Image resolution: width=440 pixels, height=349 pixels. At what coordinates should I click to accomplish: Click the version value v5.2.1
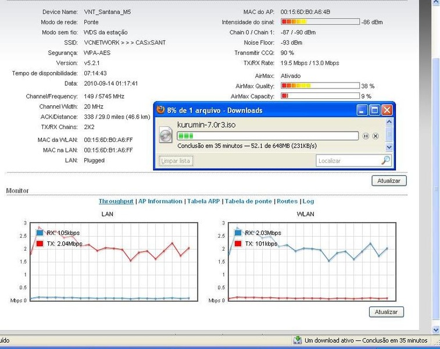click(92, 63)
